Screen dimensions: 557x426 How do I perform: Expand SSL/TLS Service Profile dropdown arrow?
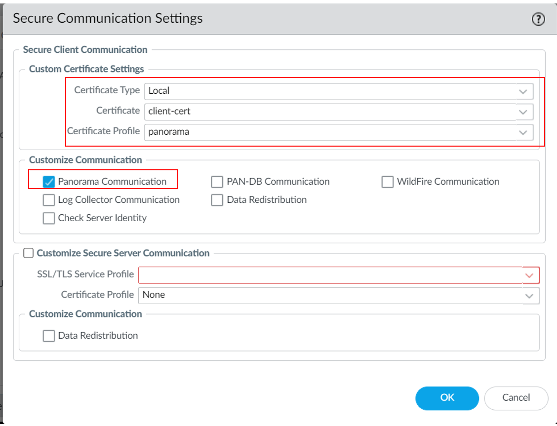pyautogui.click(x=530, y=275)
